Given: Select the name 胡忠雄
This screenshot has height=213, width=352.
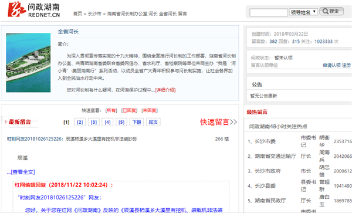Looking at the screenshot, I should pyautogui.click(x=324, y=171).
